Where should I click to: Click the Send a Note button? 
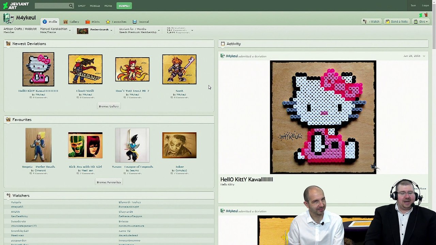click(x=396, y=21)
